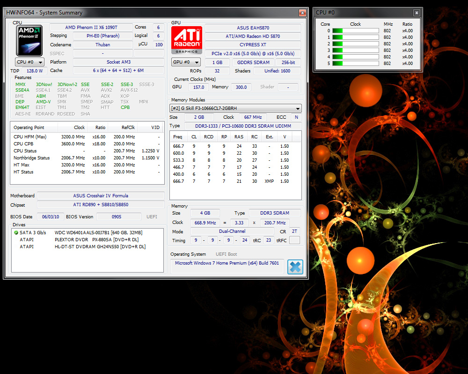Click the Dual-Channel mode field
This screenshot has height=374, width=468.
232,231
